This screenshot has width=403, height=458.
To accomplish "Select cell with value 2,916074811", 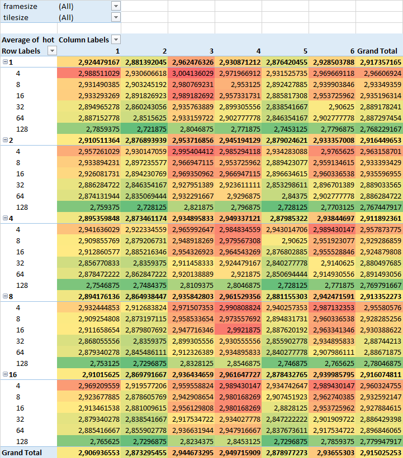I will (x=380, y=374).
